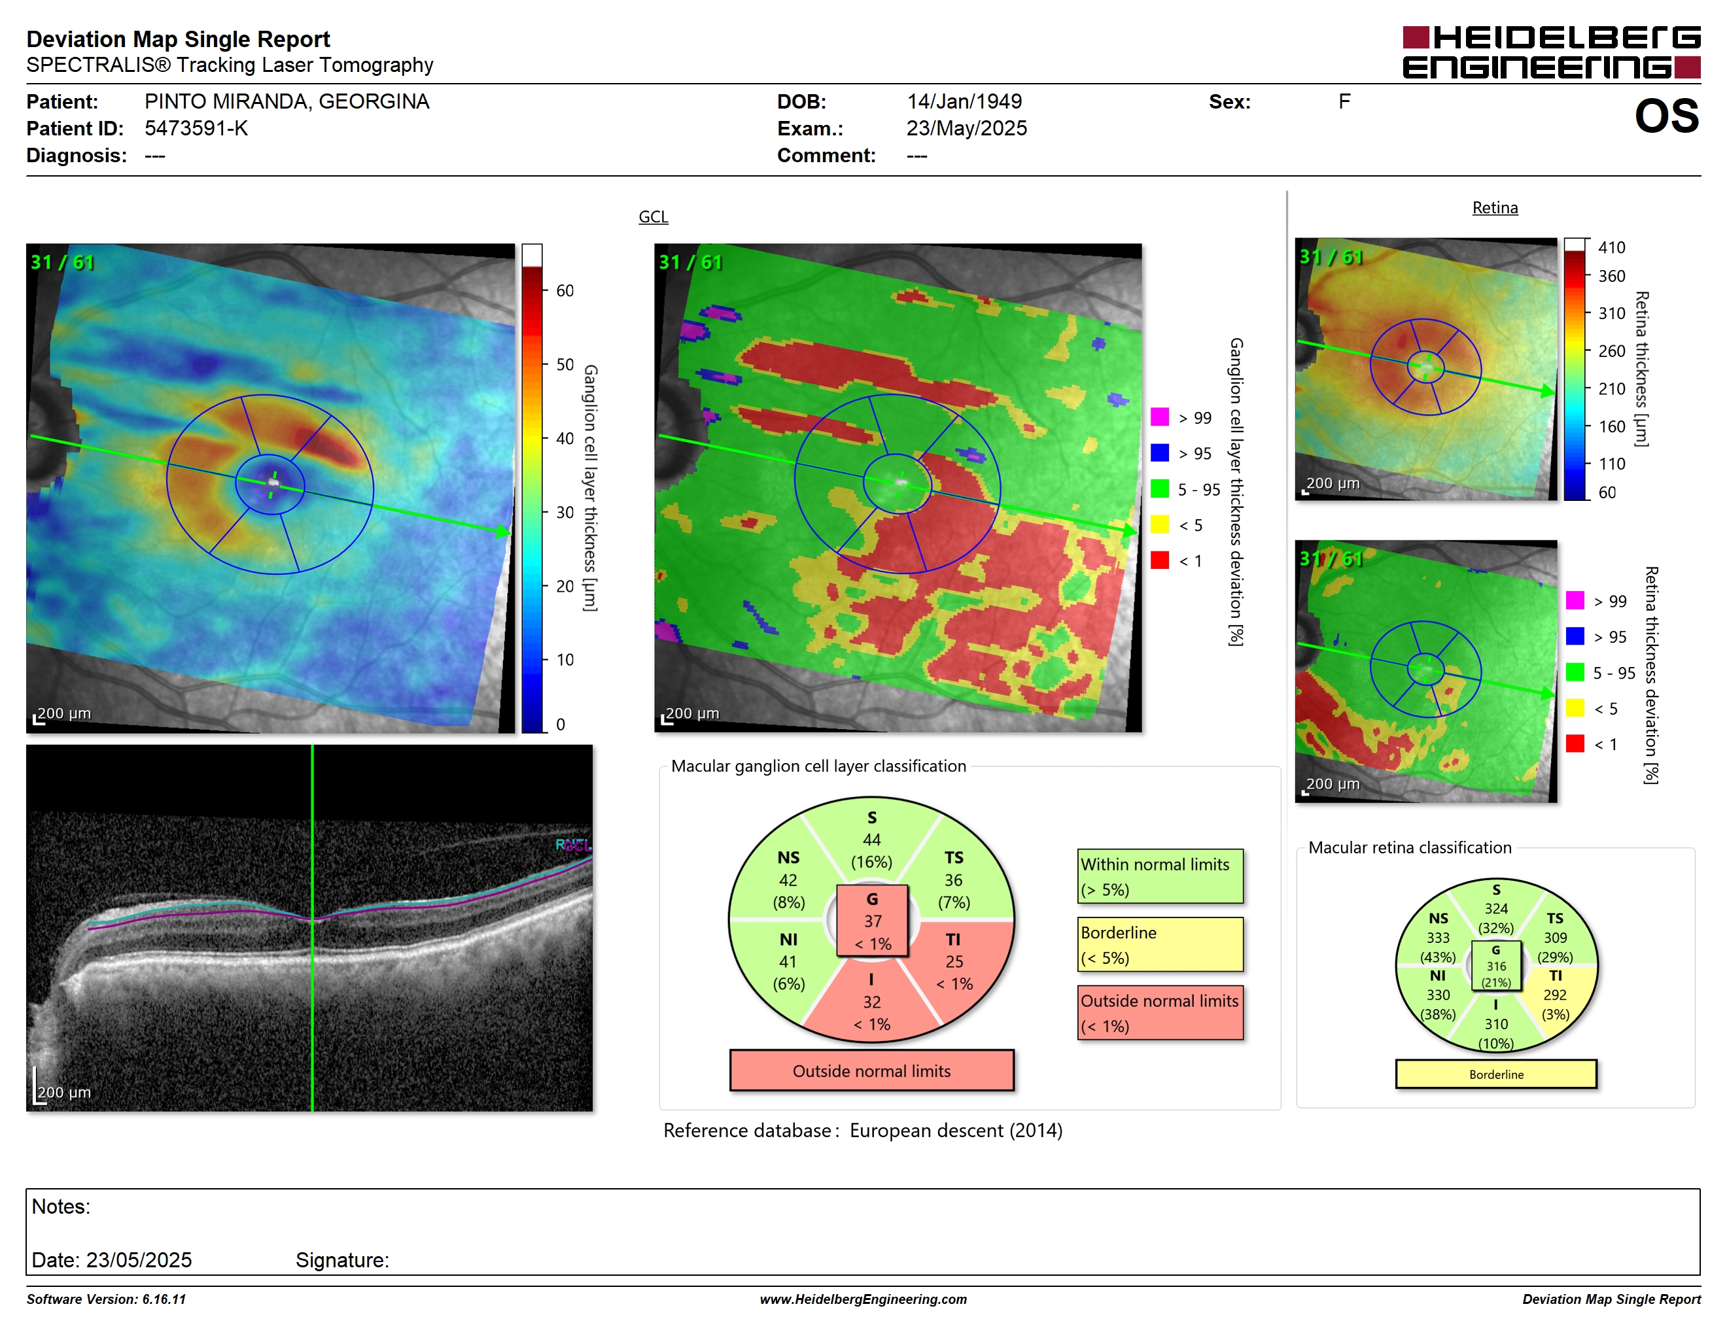Viewport: 1727px width, 1334px height.
Task: Click the OCT B-scan cross-section image
Action: click(309, 928)
